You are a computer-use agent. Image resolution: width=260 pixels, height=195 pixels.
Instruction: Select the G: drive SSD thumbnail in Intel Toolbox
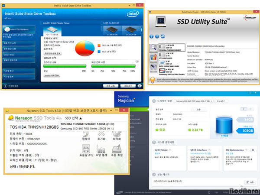(52, 31)
